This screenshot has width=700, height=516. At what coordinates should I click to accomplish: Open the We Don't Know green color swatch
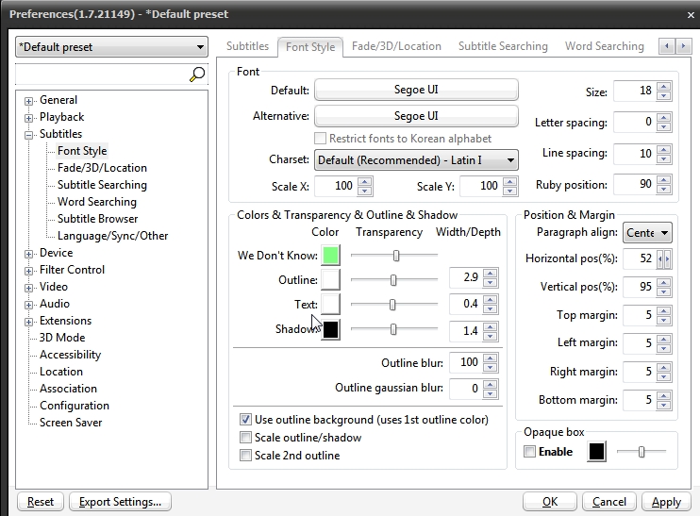pyautogui.click(x=330, y=256)
